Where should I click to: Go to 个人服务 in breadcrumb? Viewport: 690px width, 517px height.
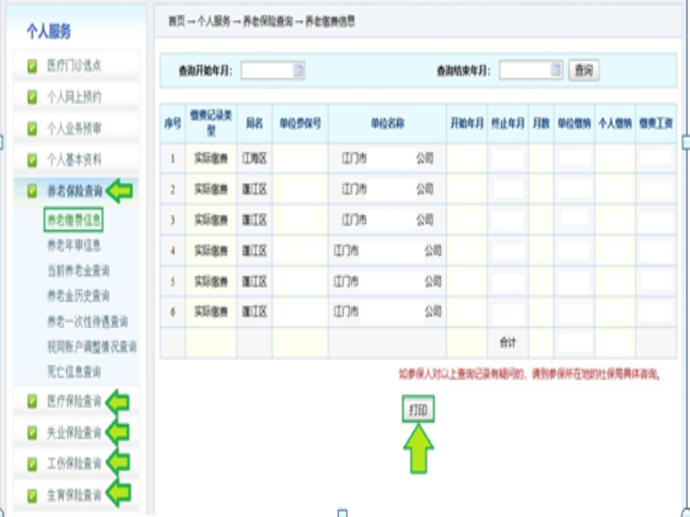[x=214, y=21]
